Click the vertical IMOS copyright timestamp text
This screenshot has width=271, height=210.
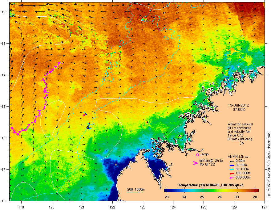[269, 164]
